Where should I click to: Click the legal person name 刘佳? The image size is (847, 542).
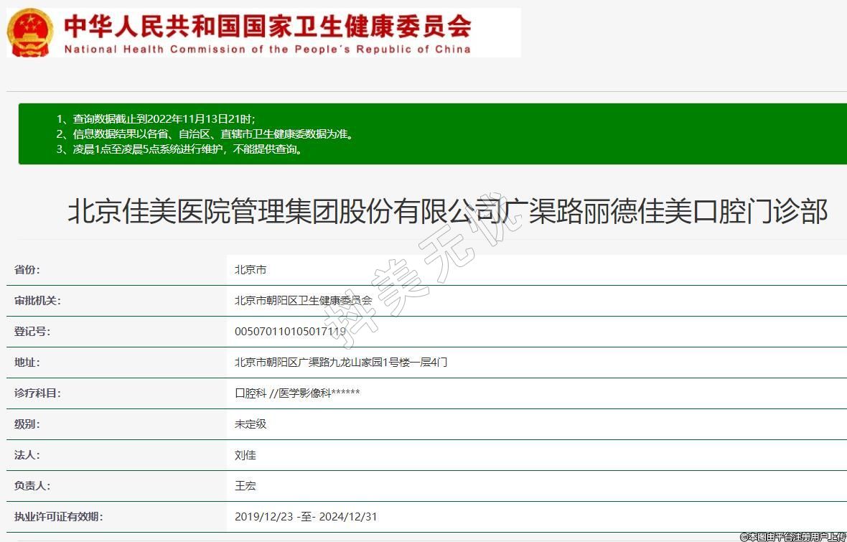pos(245,455)
